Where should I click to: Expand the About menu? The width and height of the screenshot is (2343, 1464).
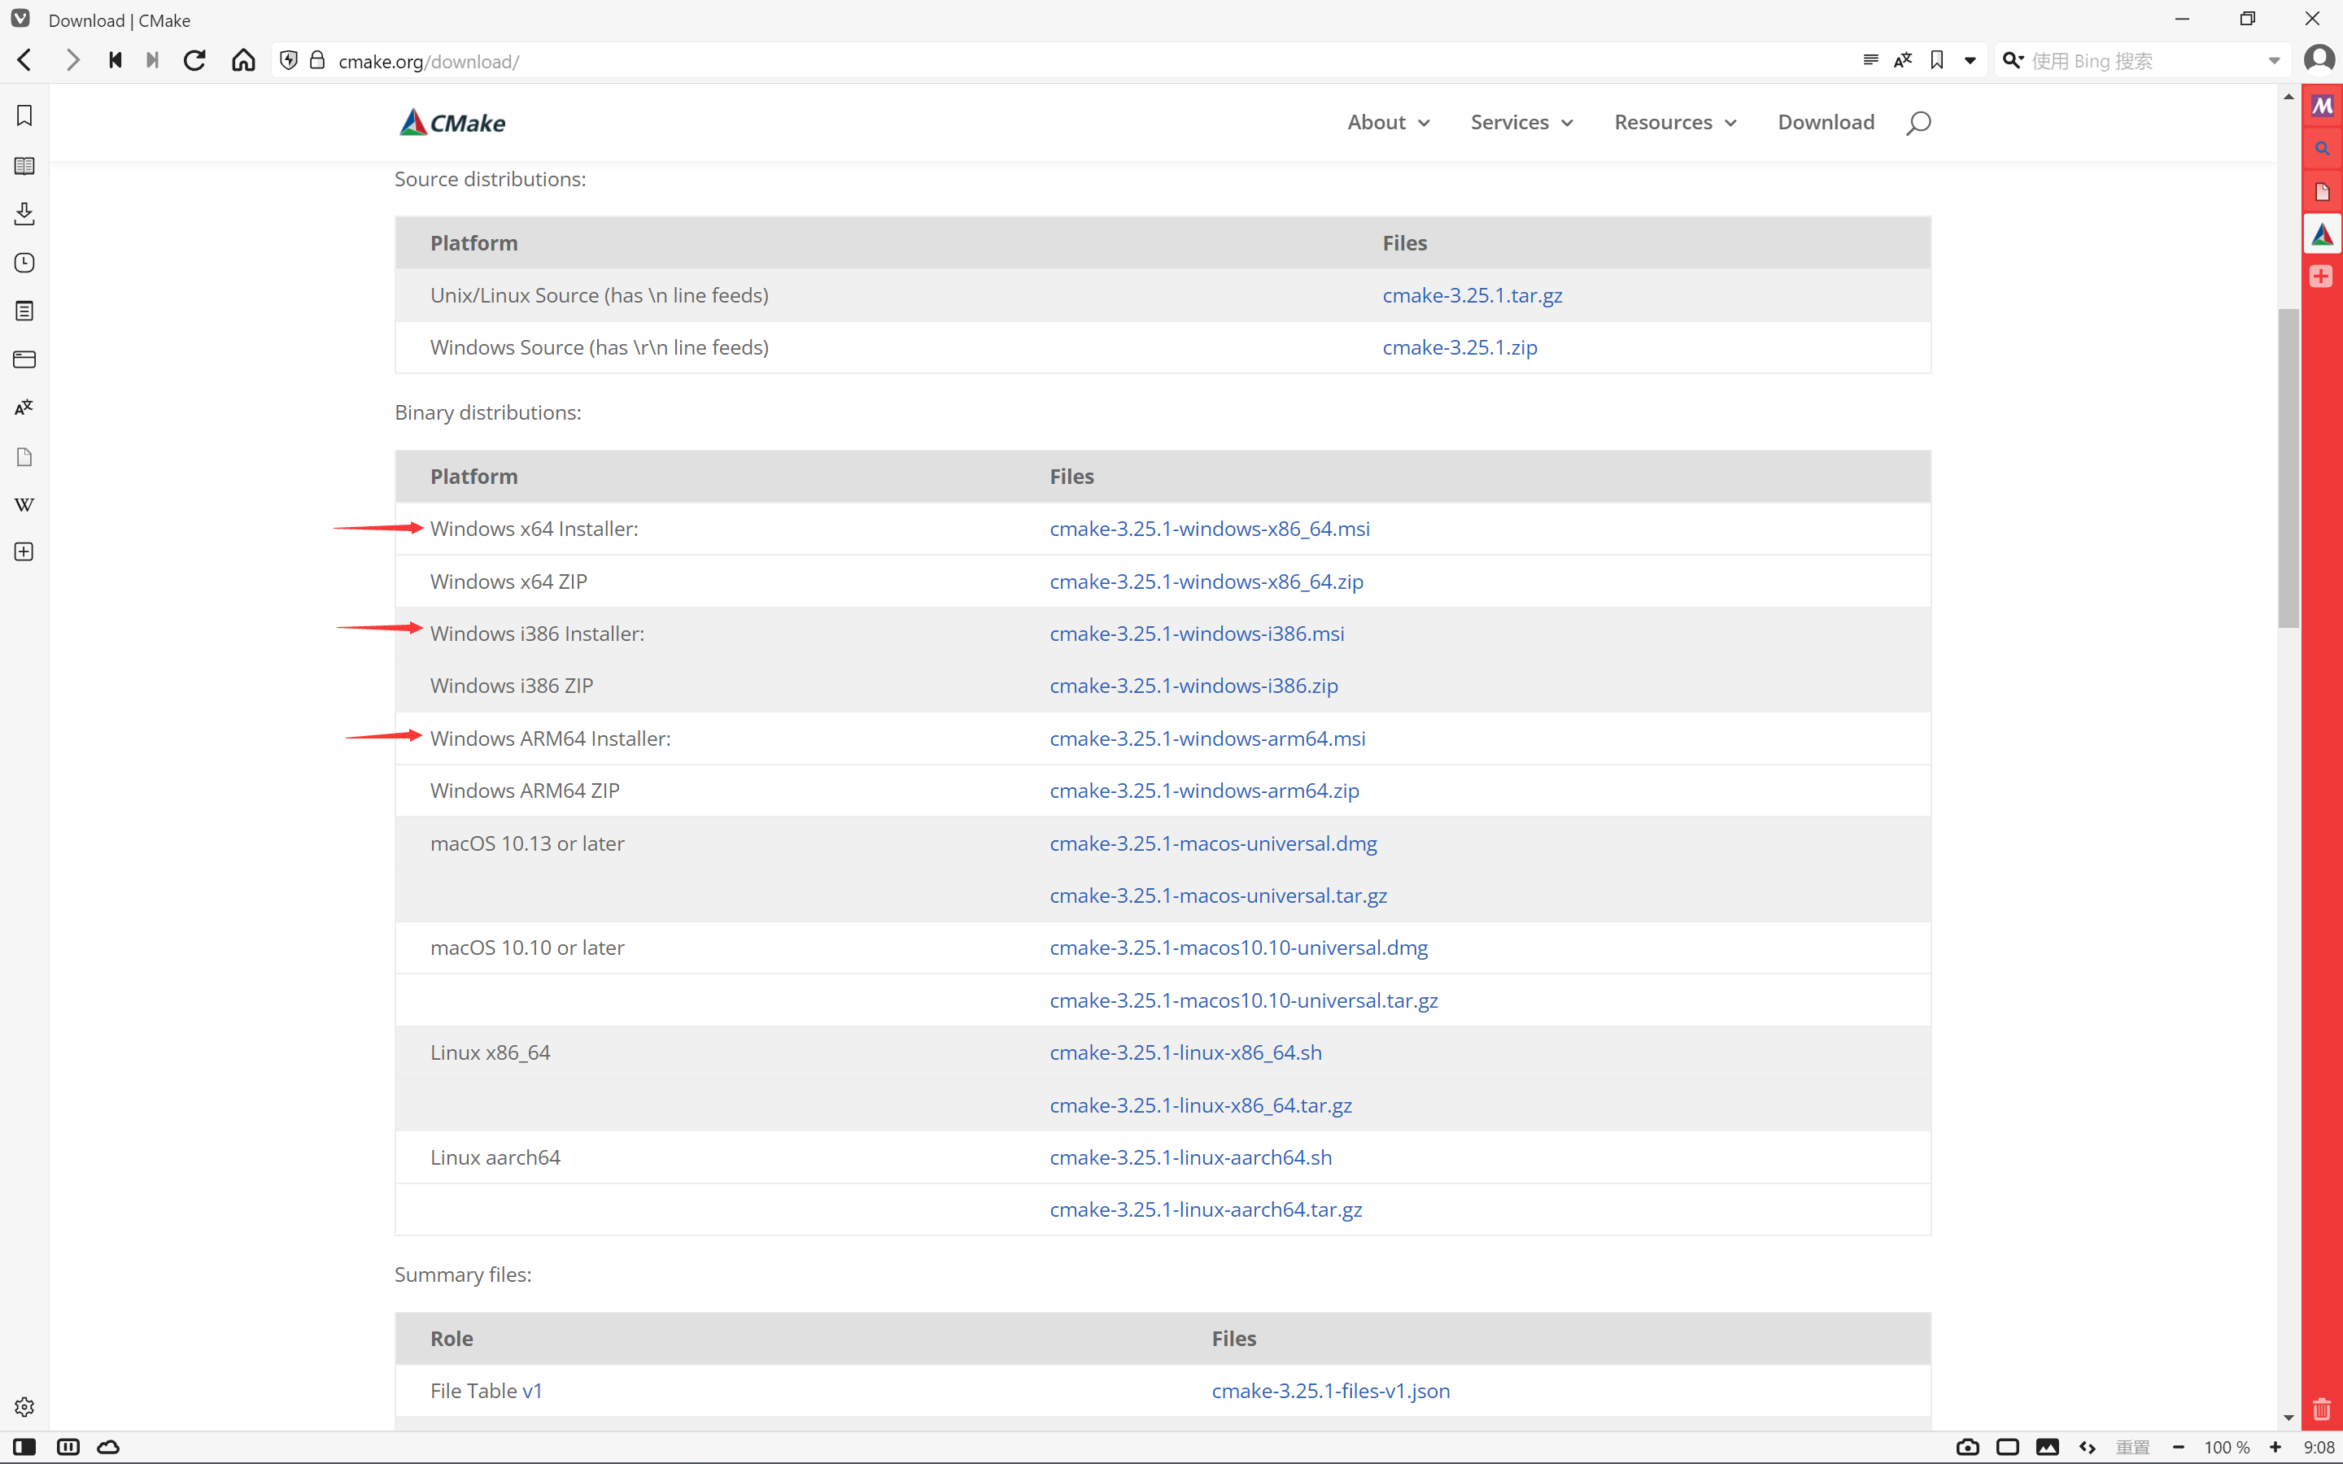(x=1389, y=122)
